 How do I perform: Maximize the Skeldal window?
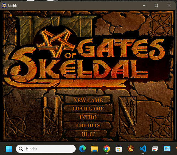click(156, 5)
